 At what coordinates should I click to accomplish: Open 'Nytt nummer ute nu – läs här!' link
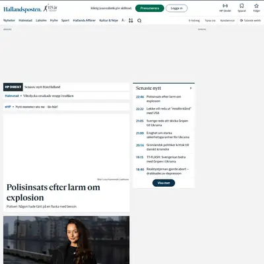click(37, 107)
